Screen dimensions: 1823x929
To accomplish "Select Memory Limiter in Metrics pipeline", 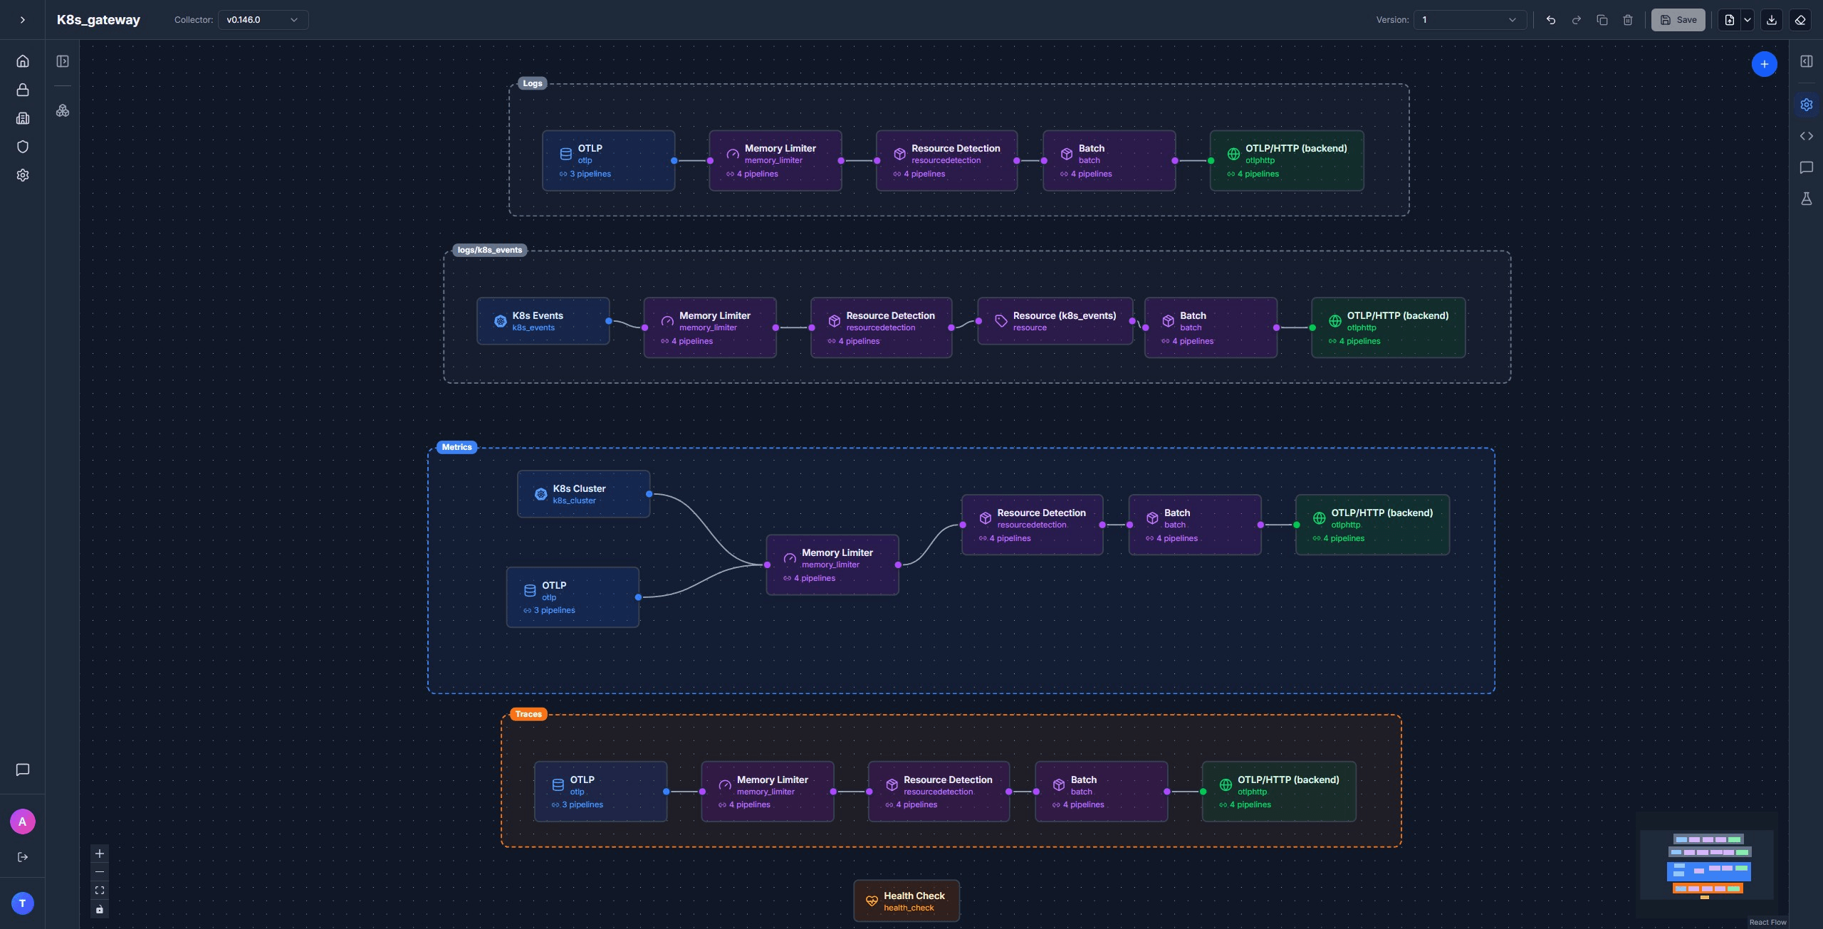I will (x=832, y=565).
